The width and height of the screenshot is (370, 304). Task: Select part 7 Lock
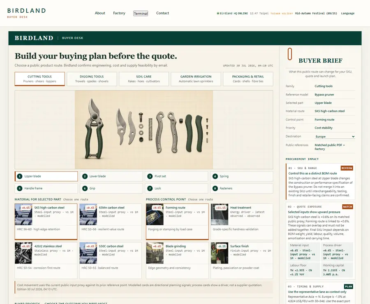pos(176,188)
